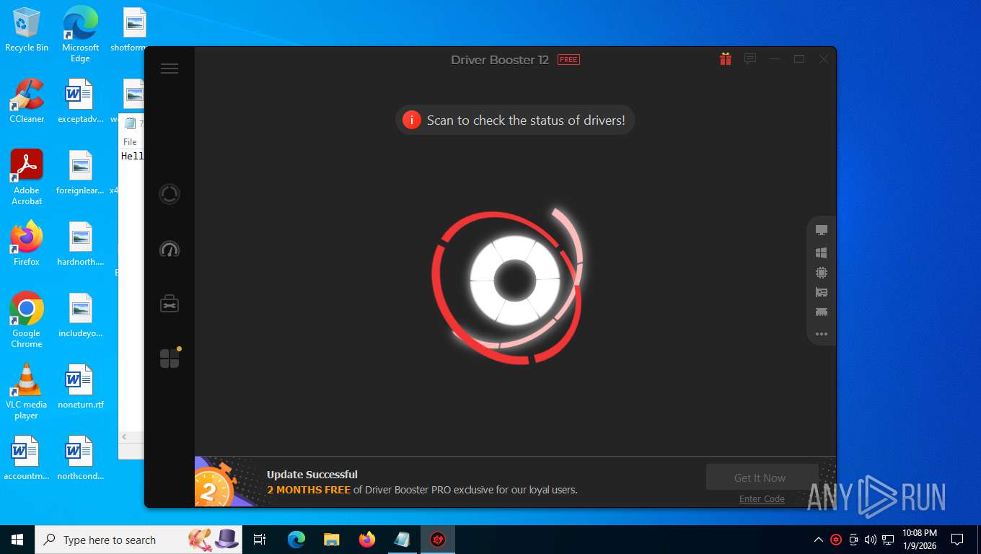The image size is (981, 554).
Task: Click the Windows logo icon in right panel
Action: (x=821, y=252)
